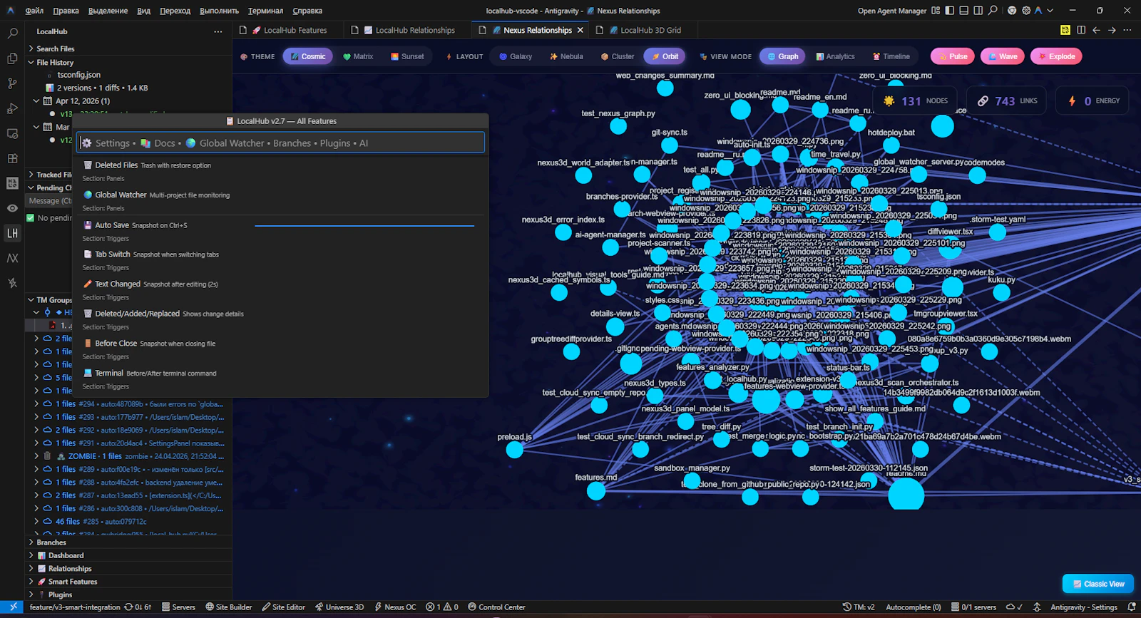Switch to LocalHub Features tab

[x=289, y=30]
